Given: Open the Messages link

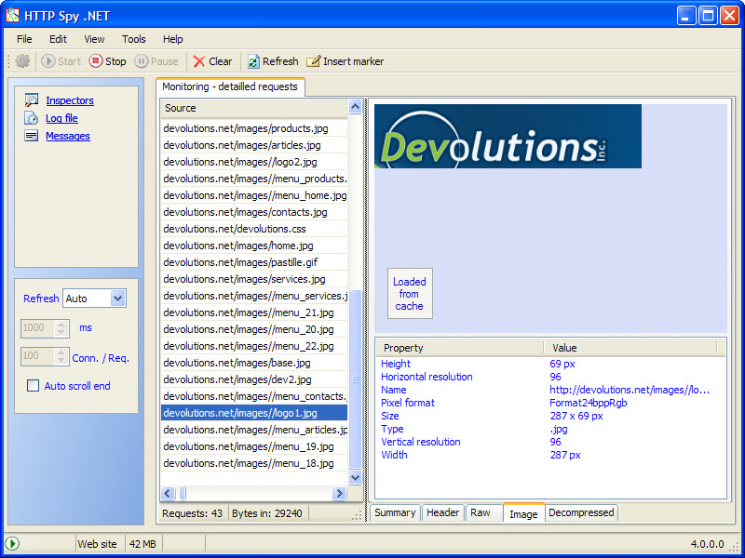Looking at the screenshot, I should point(68,136).
